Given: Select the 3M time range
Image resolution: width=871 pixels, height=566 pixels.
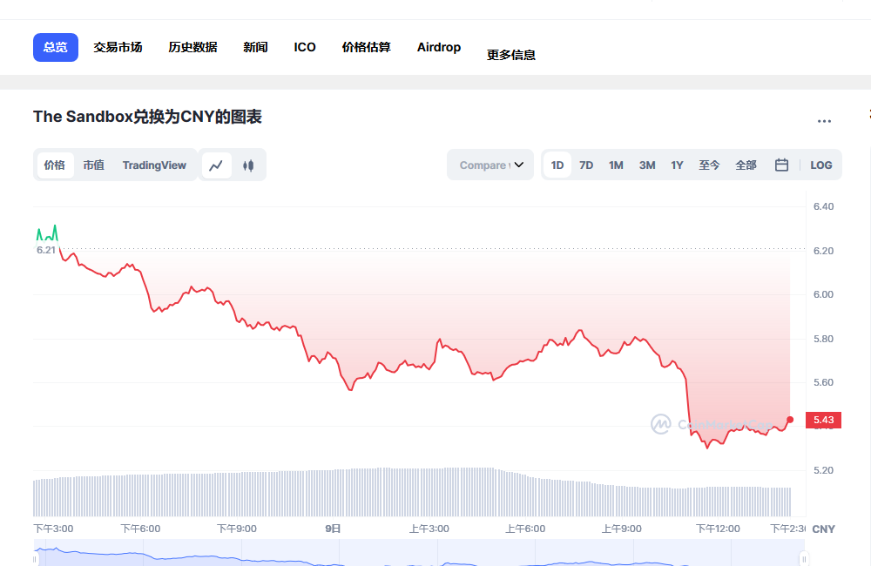Looking at the screenshot, I should [x=647, y=165].
